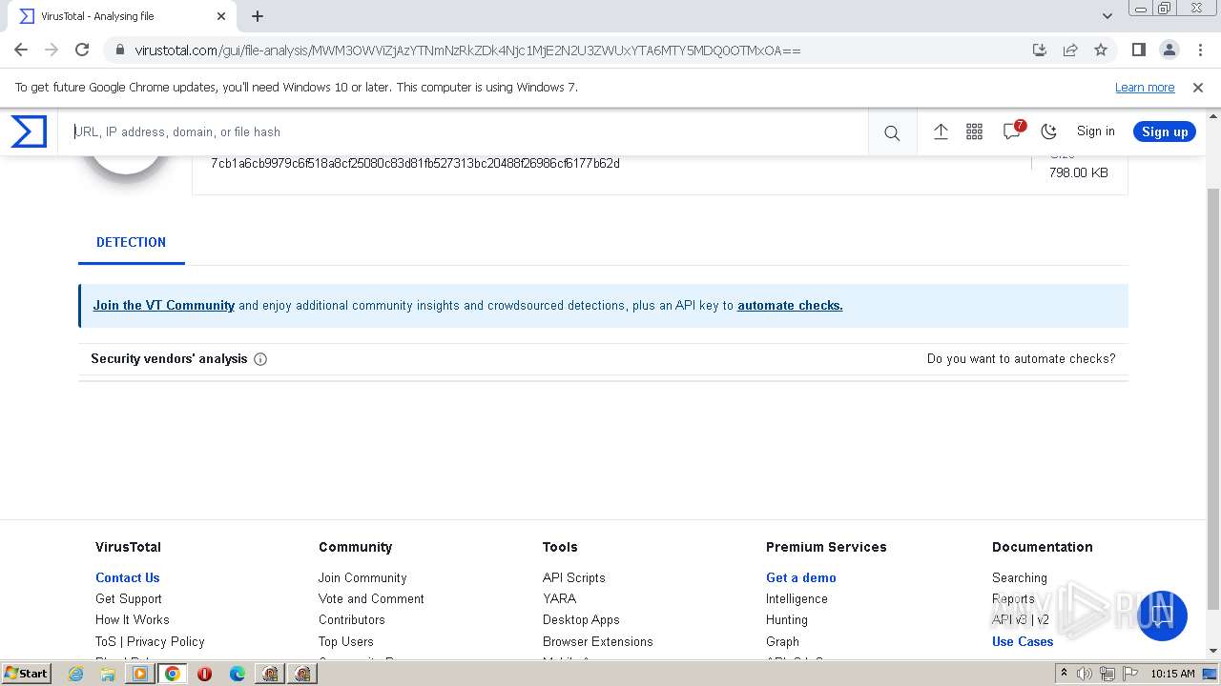Bookmark this tab with star icon
The width and height of the screenshot is (1221, 686).
click(x=1101, y=50)
